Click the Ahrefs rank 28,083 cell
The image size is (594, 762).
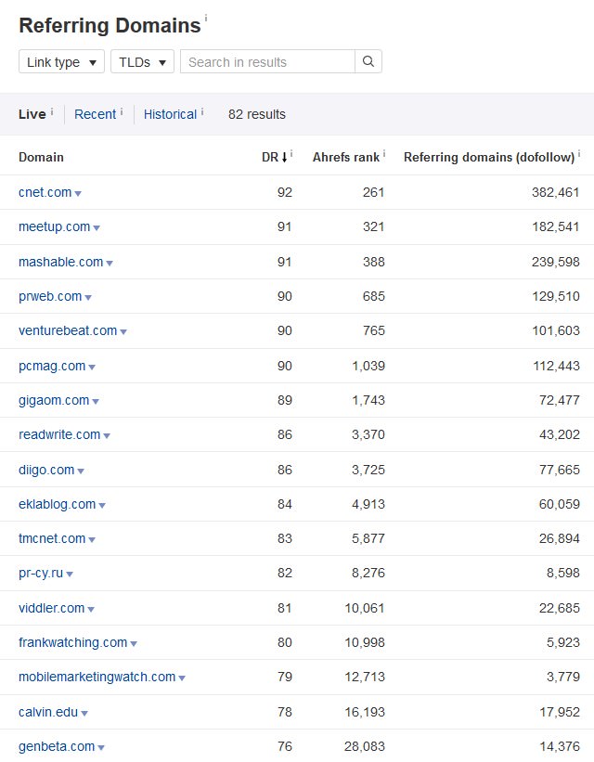(x=365, y=747)
